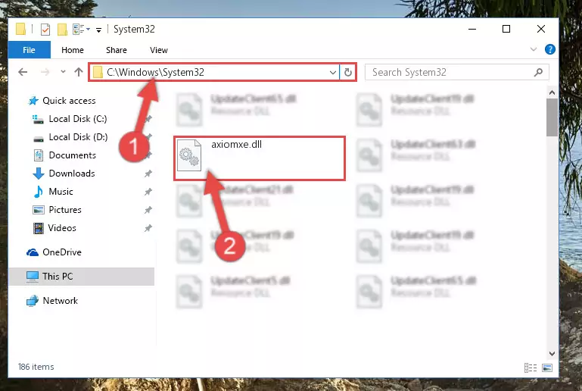The width and height of the screenshot is (582, 391).
Task: Close the System32 window
Action: [541, 29]
